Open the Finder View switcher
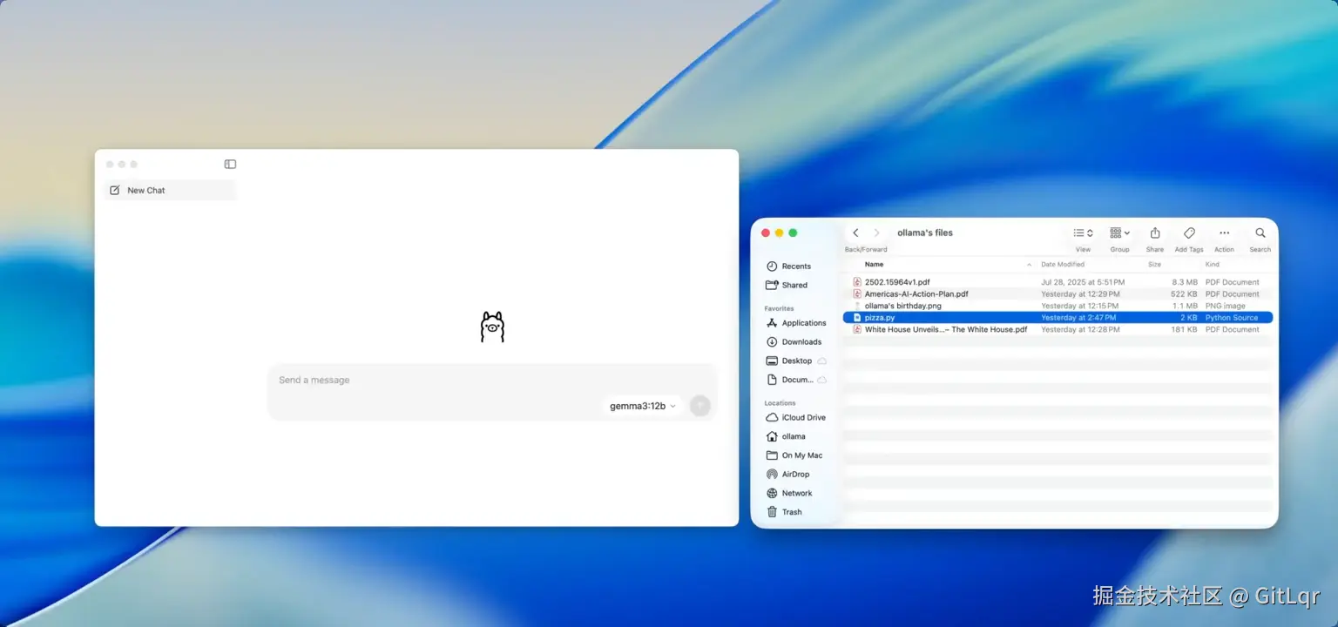This screenshot has width=1338, height=627. click(x=1083, y=233)
